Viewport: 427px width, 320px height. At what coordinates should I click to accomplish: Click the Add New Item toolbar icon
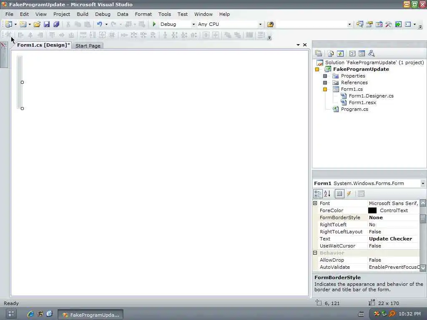pyautogui.click(x=23, y=24)
